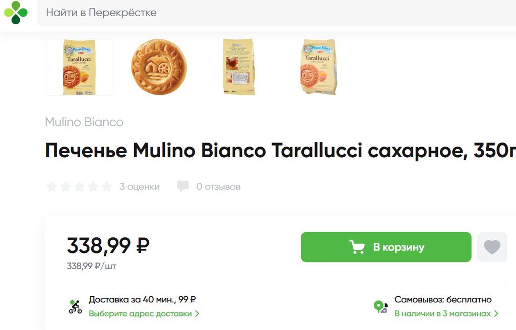Click the pickup store location icon
Viewport: 516px width, 330px height.
click(x=380, y=306)
